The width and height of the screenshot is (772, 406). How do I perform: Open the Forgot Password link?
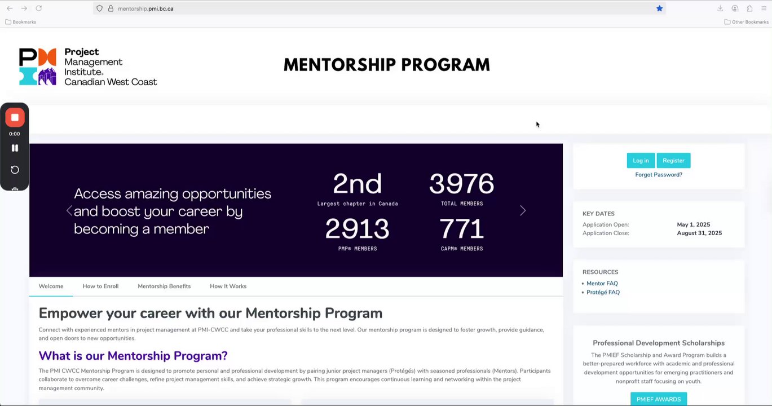[659, 175]
